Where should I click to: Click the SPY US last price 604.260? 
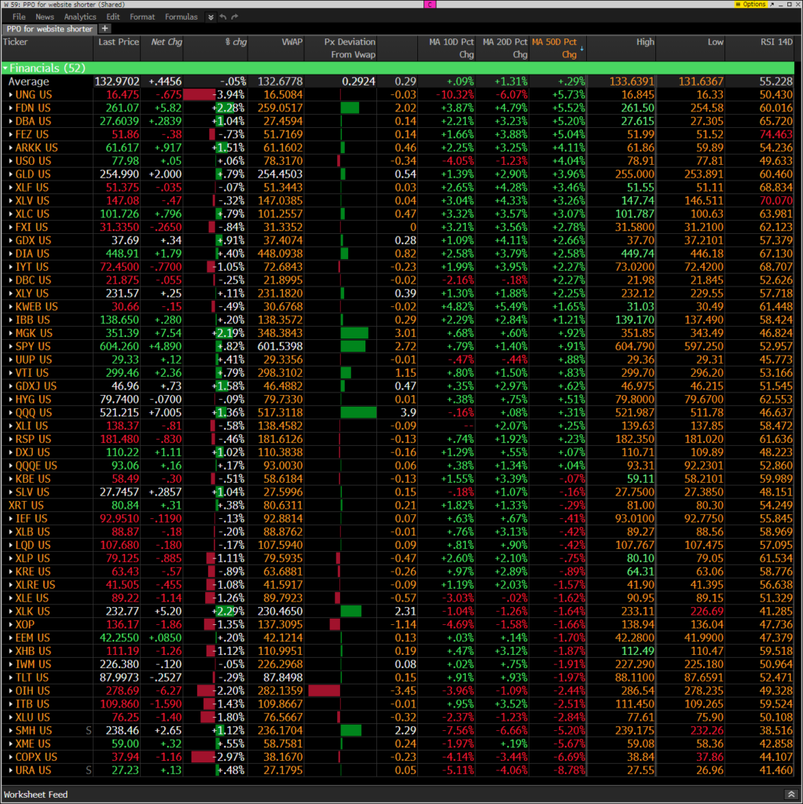click(119, 346)
